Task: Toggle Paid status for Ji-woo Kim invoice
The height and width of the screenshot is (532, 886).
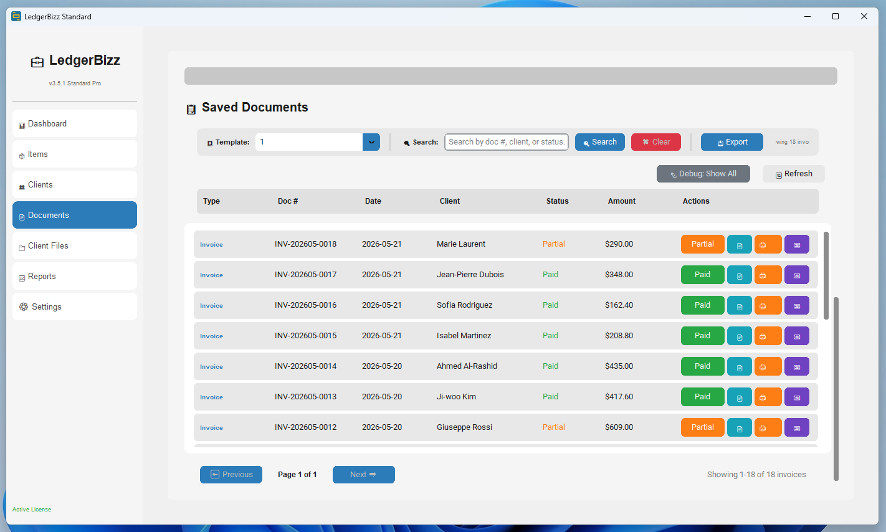Action: click(x=703, y=397)
